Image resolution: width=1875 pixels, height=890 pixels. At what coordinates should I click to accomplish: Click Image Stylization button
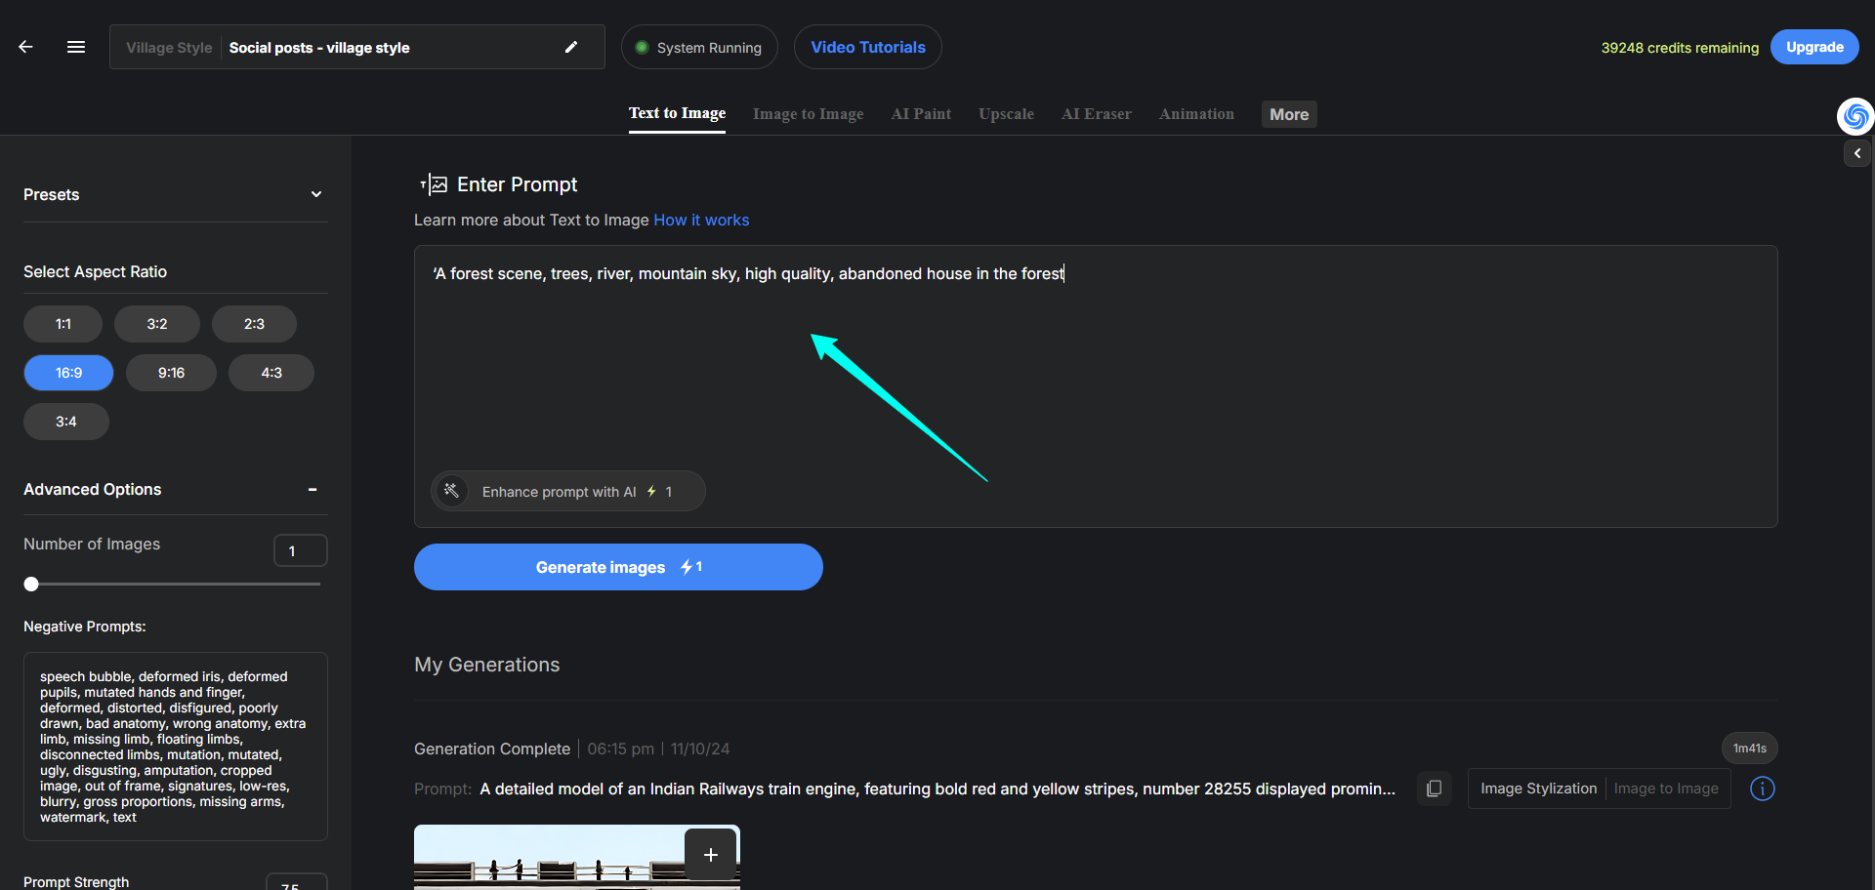(x=1539, y=789)
